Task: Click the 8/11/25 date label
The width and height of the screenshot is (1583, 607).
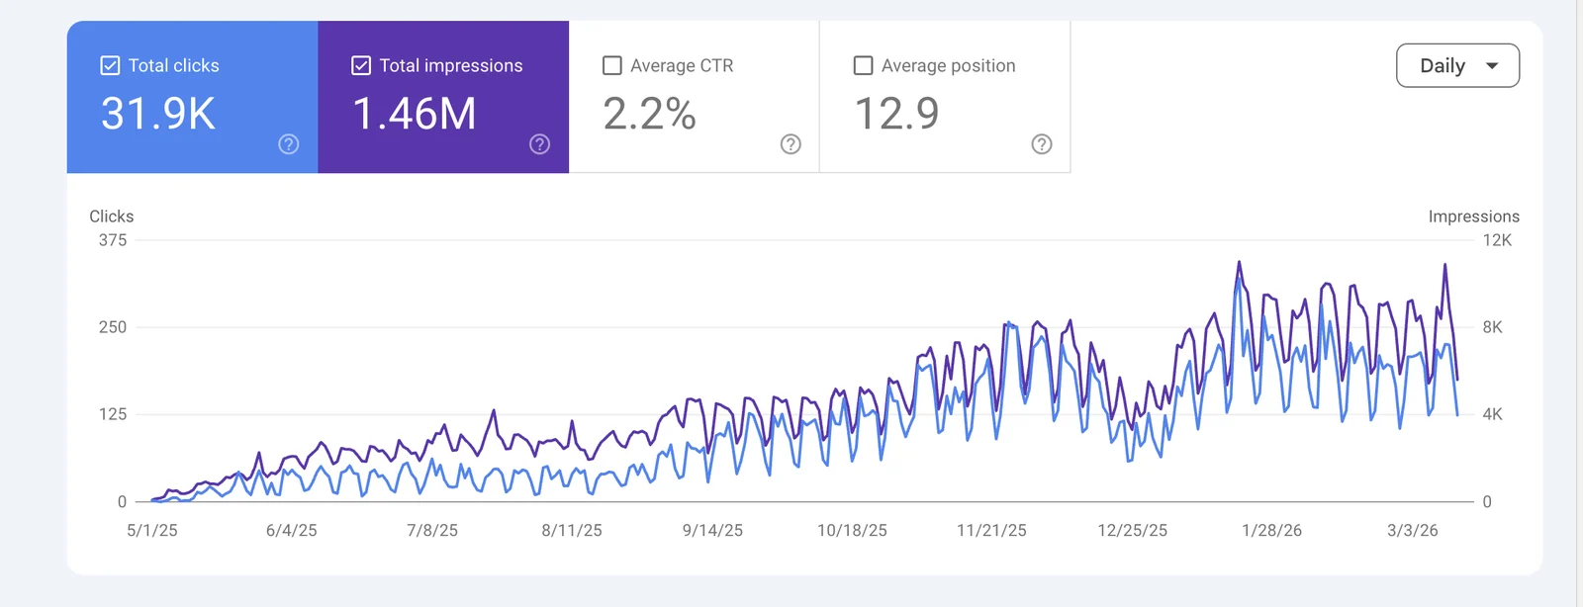Action: click(572, 531)
